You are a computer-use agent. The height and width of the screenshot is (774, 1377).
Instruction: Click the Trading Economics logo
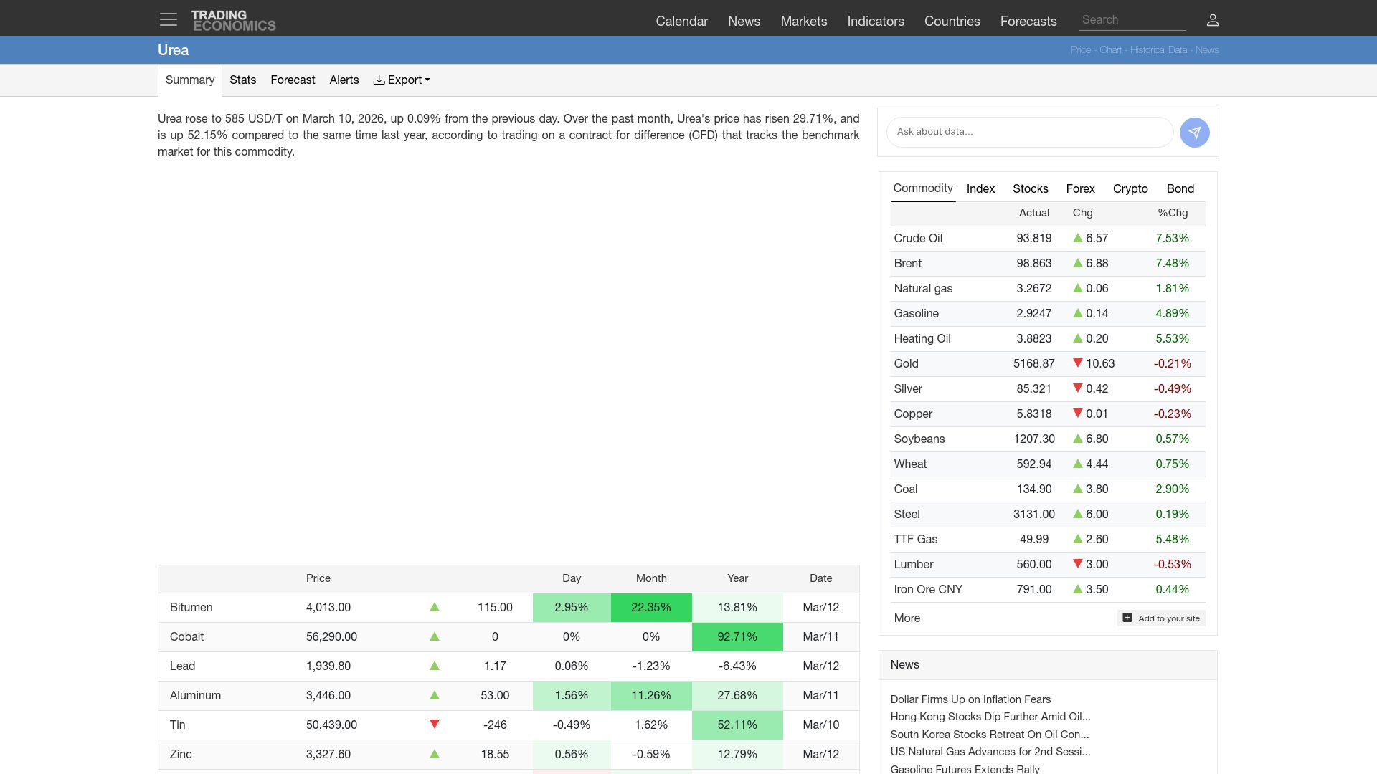pyautogui.click(x=233, y=21)
